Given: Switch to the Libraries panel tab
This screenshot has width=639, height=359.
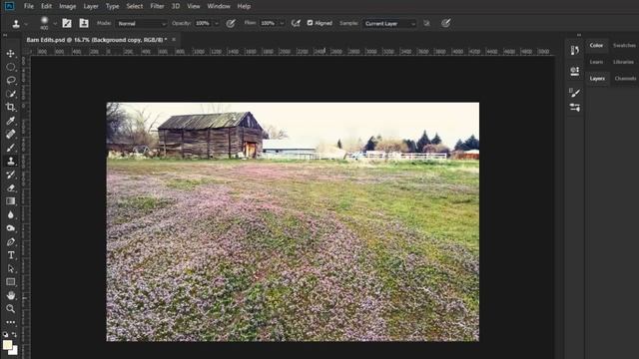Looking at the screenshot, I should coord(623,62).
